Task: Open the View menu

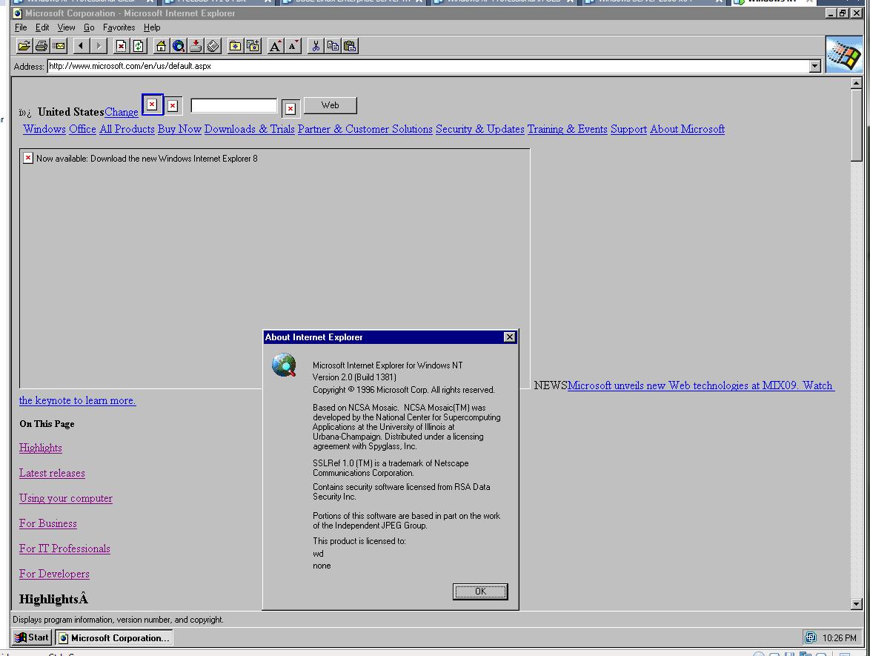Action: point(66,27)
